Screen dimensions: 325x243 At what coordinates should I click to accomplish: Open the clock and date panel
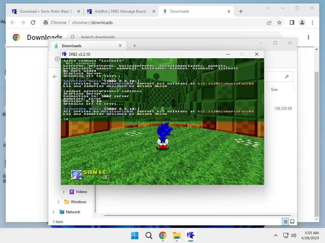click(x=310, y=235)
